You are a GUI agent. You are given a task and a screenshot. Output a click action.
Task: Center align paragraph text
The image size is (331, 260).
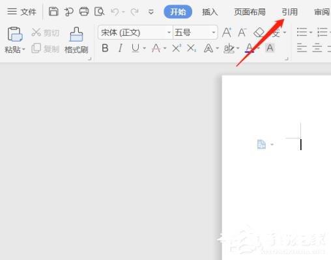pos(317,48)
